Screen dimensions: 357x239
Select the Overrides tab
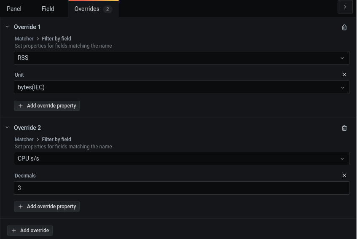(x=93, y=9)
